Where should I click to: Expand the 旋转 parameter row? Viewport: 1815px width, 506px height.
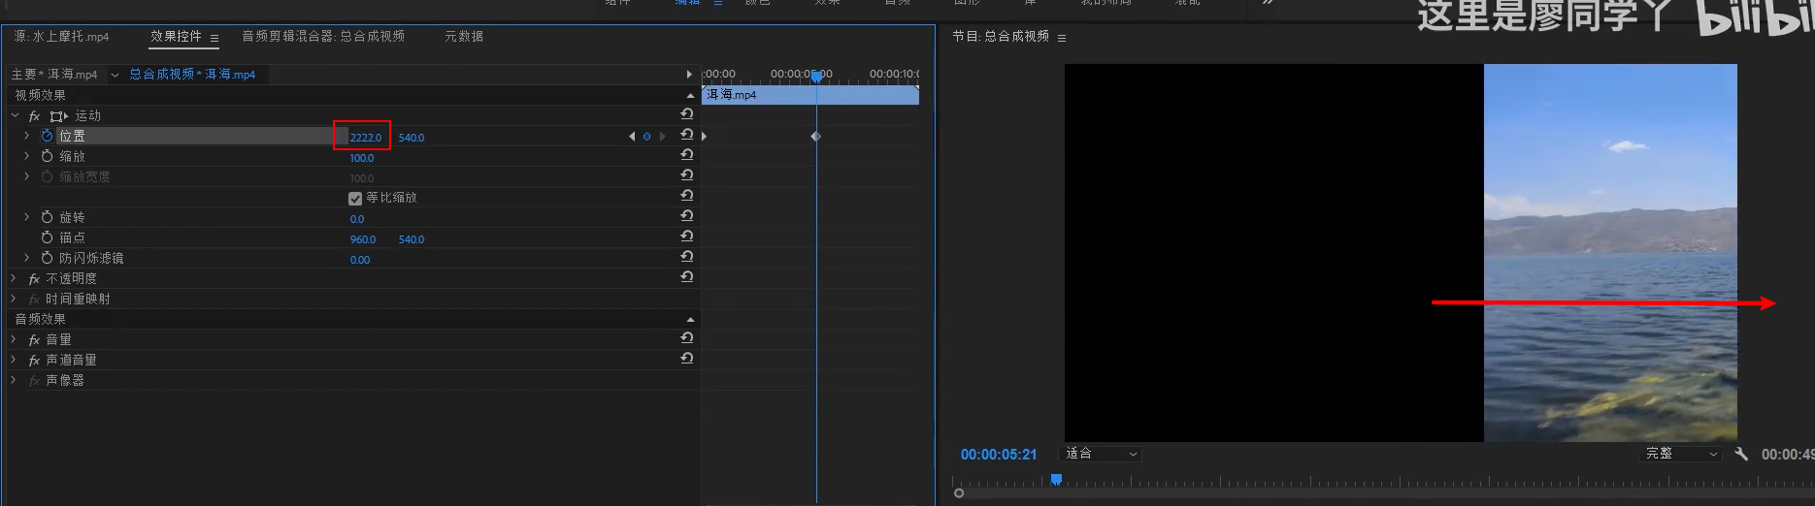click(x=27, y=217)
